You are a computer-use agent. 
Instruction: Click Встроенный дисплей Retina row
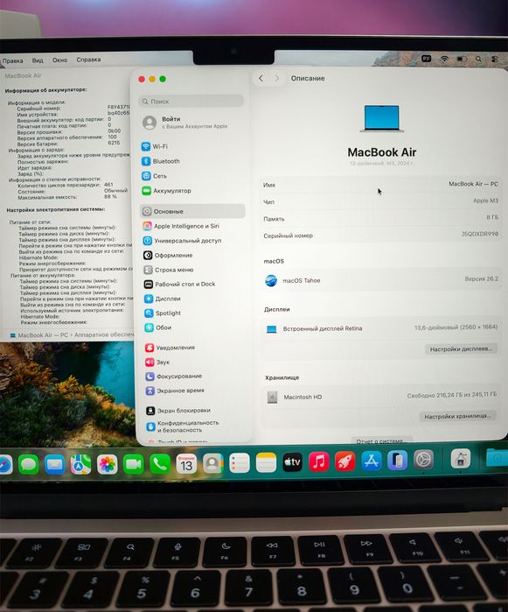pos(381,328)
